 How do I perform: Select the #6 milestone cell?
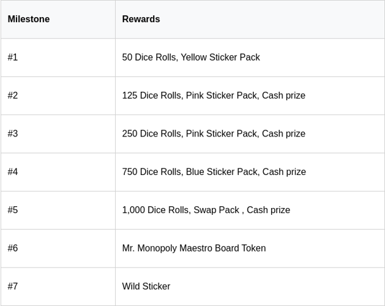tap(13, 248)
